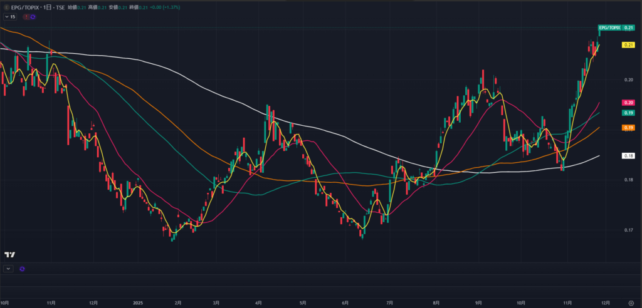This screenshot has height=308, width=642.
Task: Collapse the 15 indicators legend
Action: [9, 17]
